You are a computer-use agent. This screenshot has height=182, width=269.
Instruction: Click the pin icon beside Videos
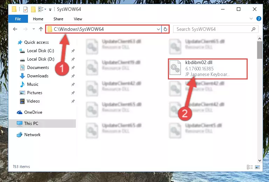(73, 101)
